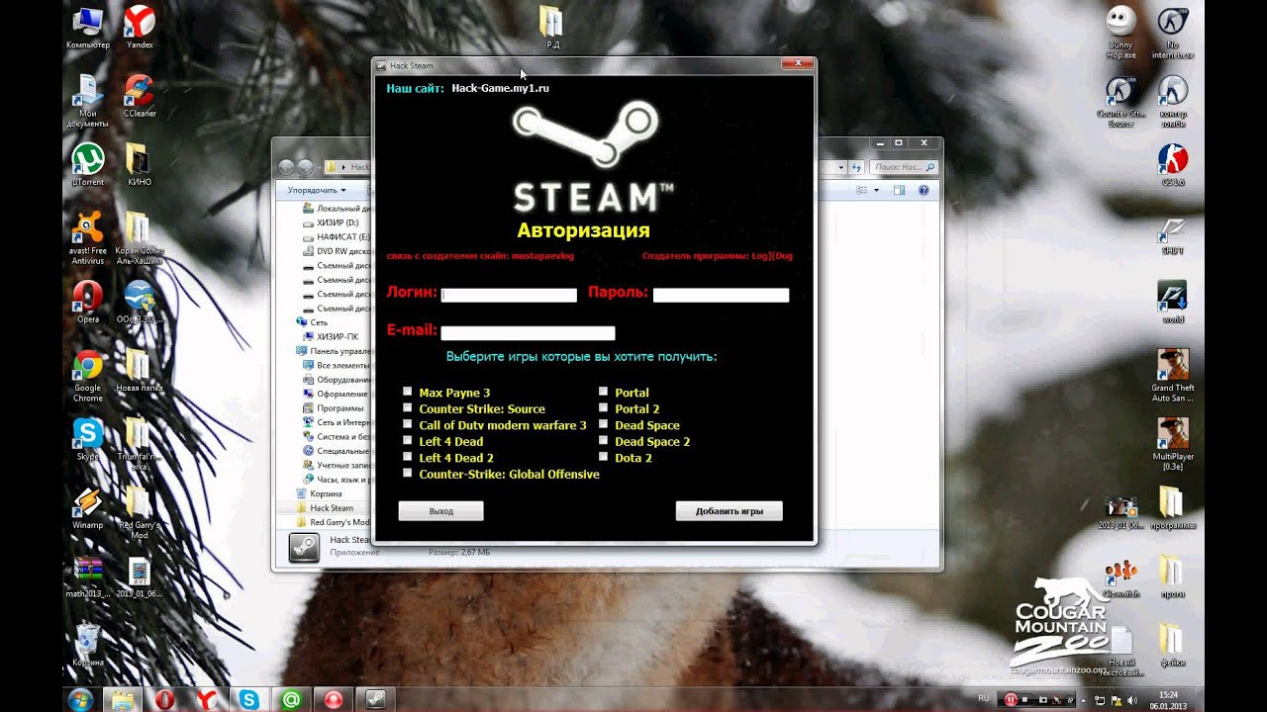Viewport: 1267px width, 712px height.
Task: Tick the Portal checkbox
Action: [x=603, y=392]
